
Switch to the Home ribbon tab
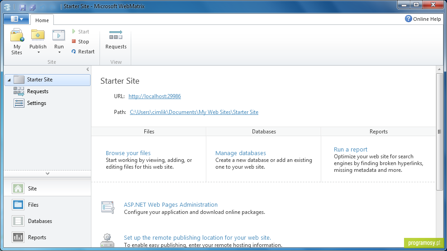(42, 20)
